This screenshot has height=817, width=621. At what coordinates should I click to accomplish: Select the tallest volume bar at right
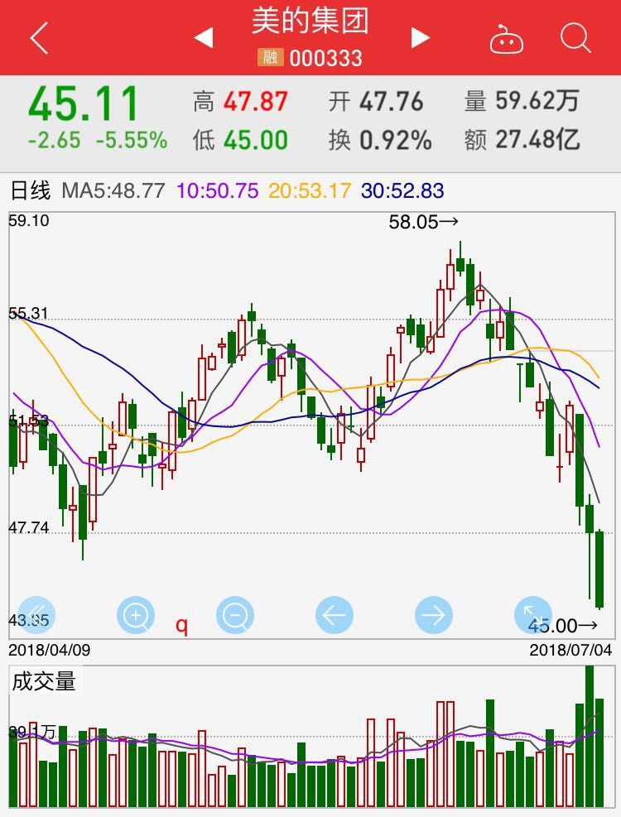[x=590, y=736]
